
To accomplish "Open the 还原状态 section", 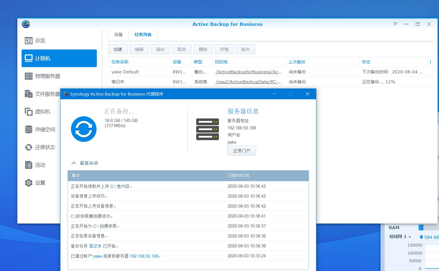I will [x=45, y=147].
